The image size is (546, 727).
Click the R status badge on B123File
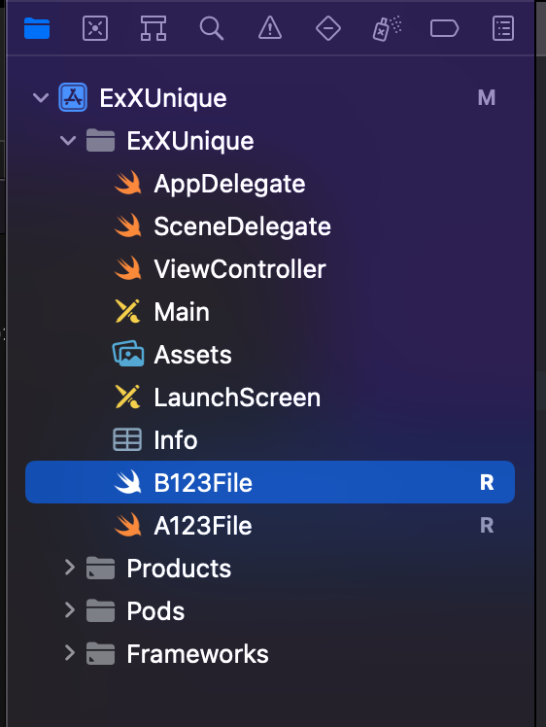(x=487, y=483)
